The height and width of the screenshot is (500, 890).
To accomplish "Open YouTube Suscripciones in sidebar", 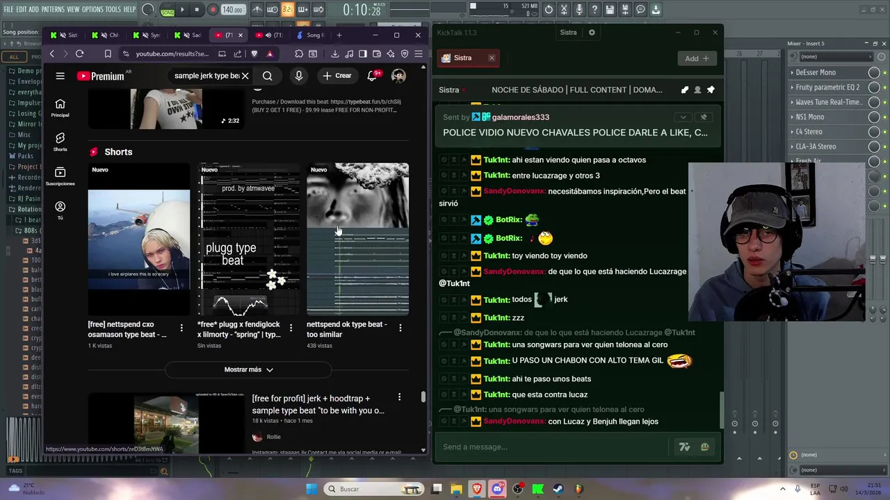I will (x=60, y=176).
